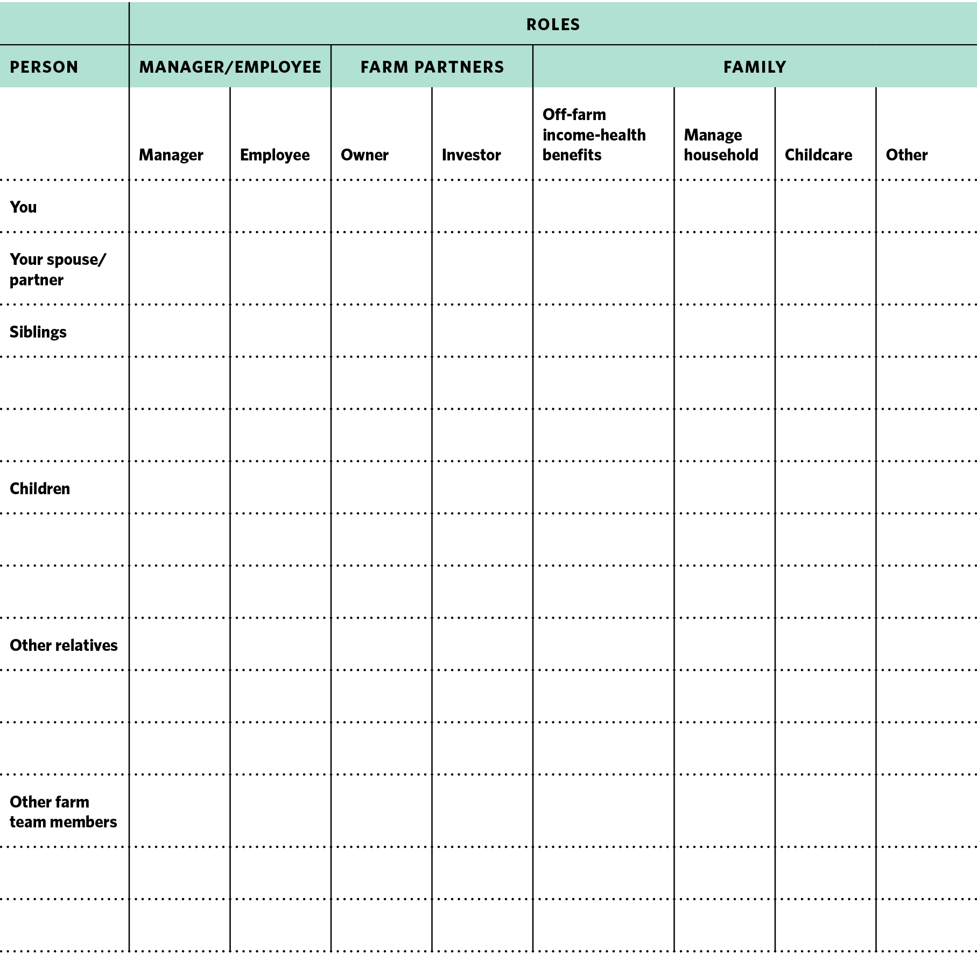Click the FAMILY group header

tap(755, 67)
